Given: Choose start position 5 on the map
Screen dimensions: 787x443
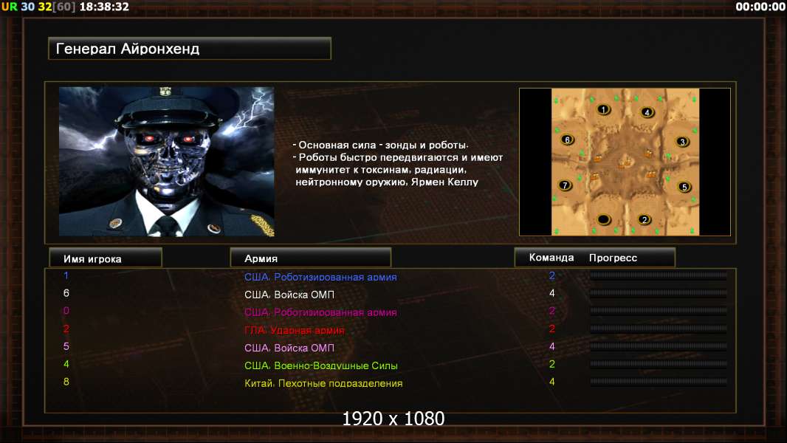Looking at the screenshot, I should [x=684, y=187].
